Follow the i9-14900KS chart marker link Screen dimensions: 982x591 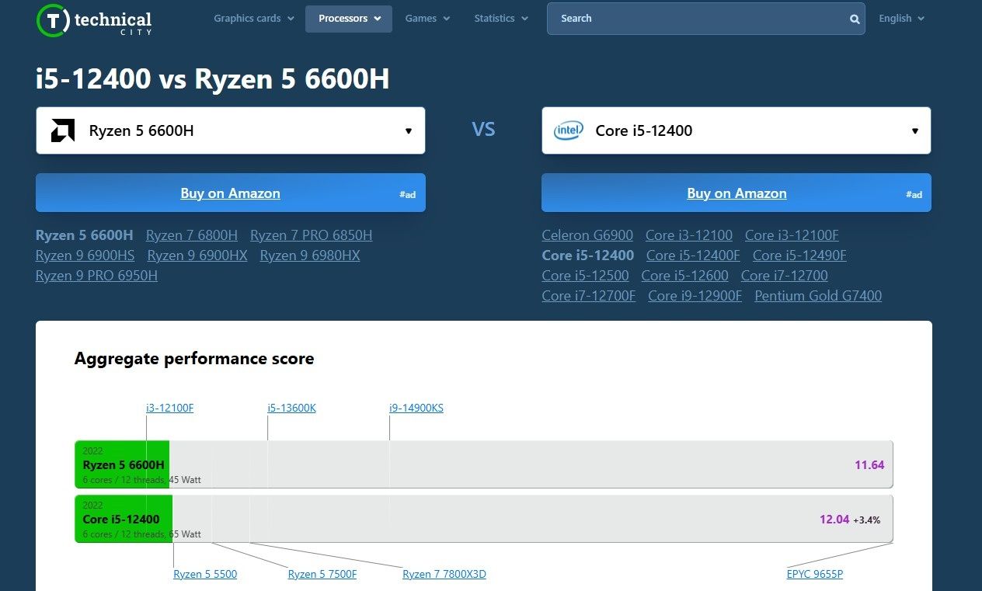point(416,408)
